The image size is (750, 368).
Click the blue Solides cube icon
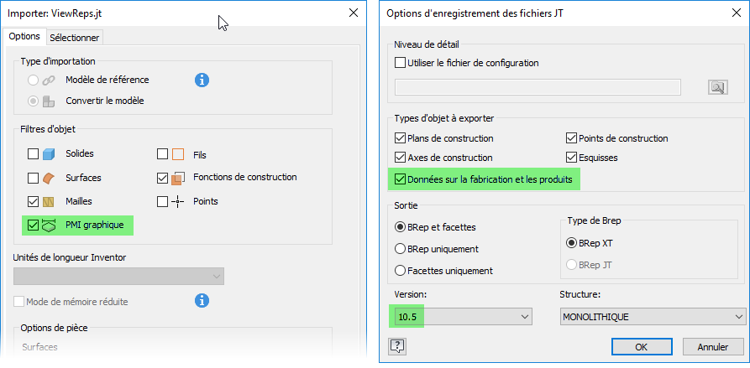coord(50,154)
